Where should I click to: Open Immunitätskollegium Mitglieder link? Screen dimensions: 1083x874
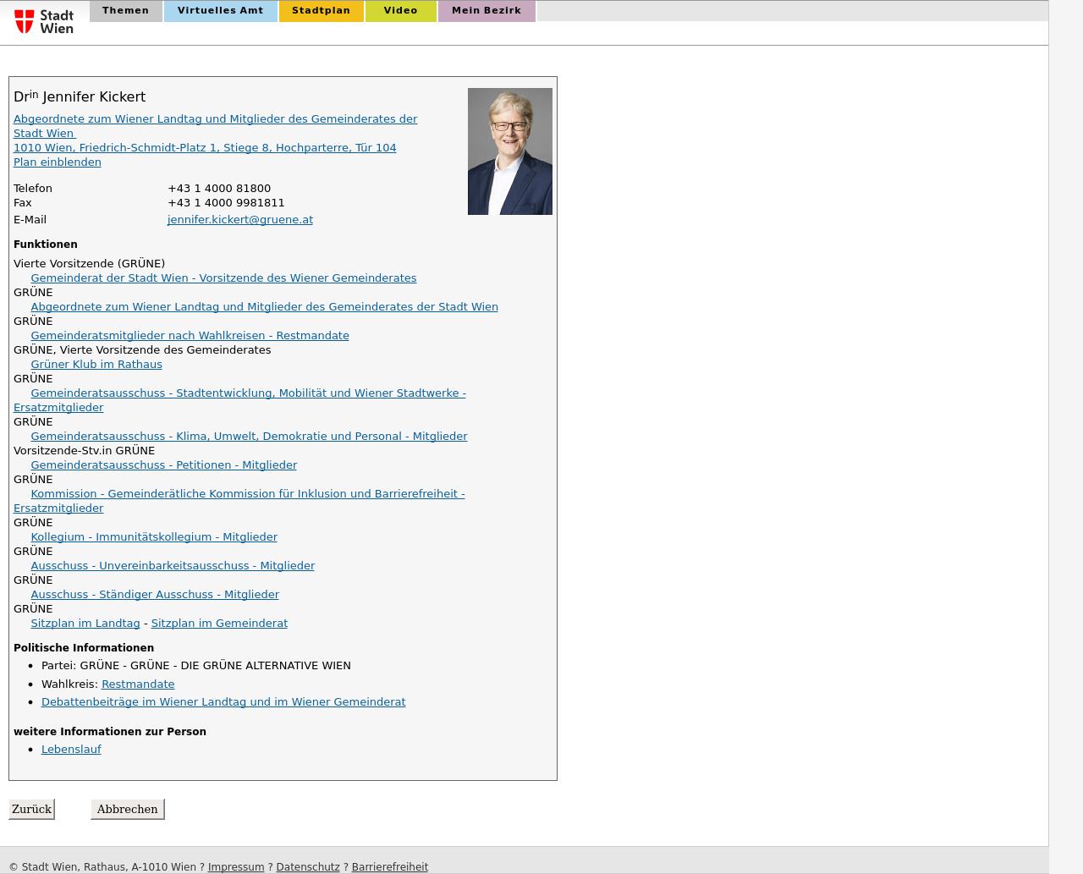pyautogui.click(x=153, y=537)
